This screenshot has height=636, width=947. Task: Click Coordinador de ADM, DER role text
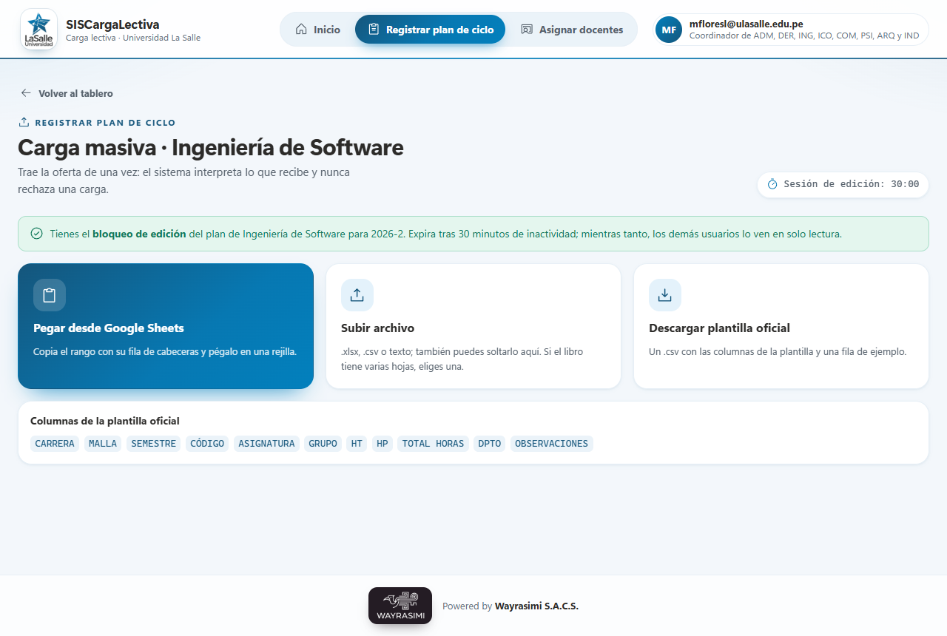(x=804, y=35)
